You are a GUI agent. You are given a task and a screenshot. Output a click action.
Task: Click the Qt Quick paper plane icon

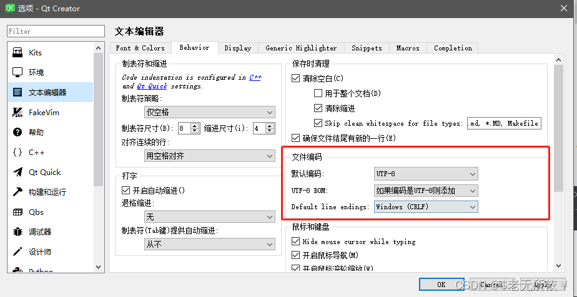(x=17, y=172)
